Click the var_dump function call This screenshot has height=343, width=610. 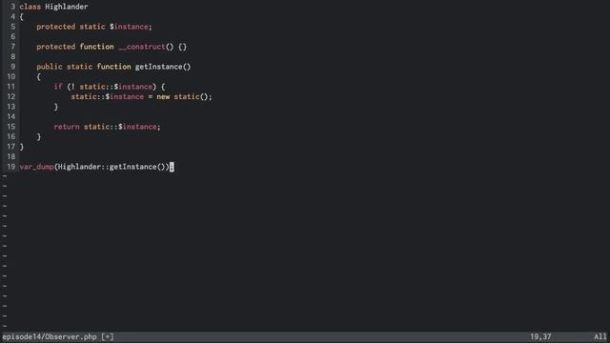36,167
